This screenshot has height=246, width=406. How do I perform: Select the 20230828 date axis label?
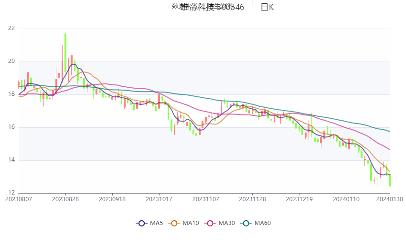(x=65, y=199)
